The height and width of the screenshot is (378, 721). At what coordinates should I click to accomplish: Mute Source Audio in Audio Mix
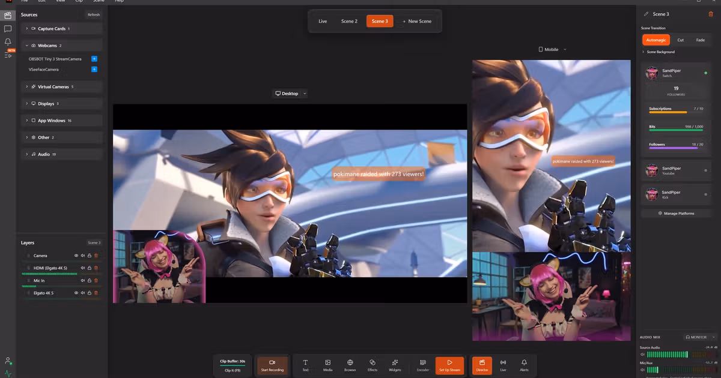[x=642, y=355]
